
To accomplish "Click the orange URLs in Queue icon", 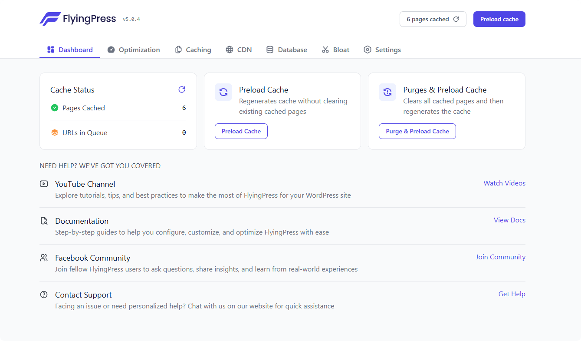I will [x=55, y=132].
